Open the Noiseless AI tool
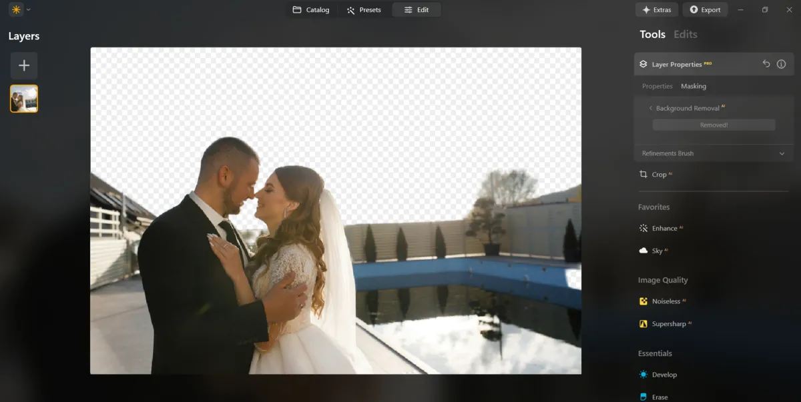 [x=667, y=301]
